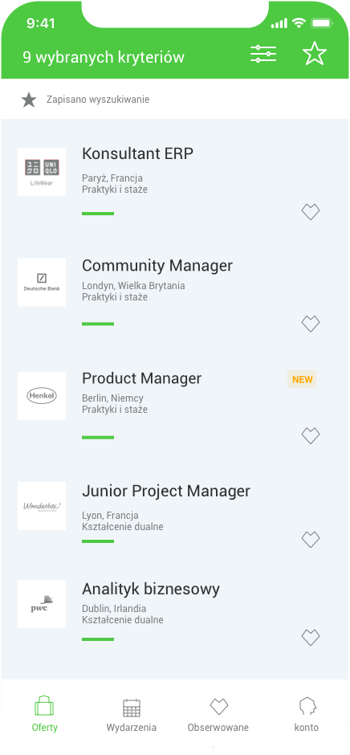Image resolution: width=350 pixels, height=755 pixels.
Task: Open the Wonderbox logo
Action: [42, 506]
